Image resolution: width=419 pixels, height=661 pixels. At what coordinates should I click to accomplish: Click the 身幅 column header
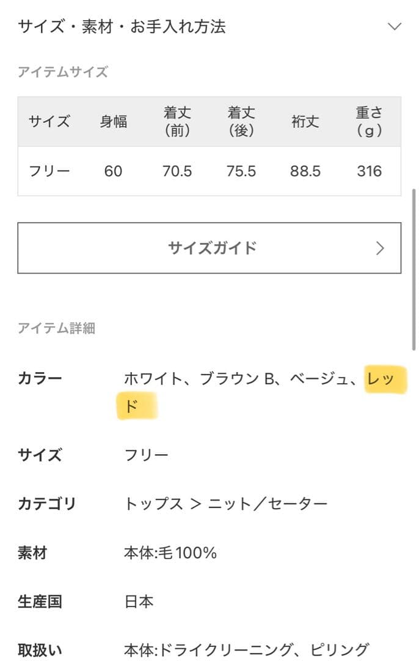point(113,122)
